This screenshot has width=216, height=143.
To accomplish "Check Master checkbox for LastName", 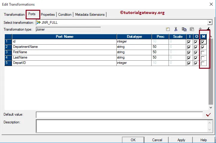I will click(x=203, y=58).
